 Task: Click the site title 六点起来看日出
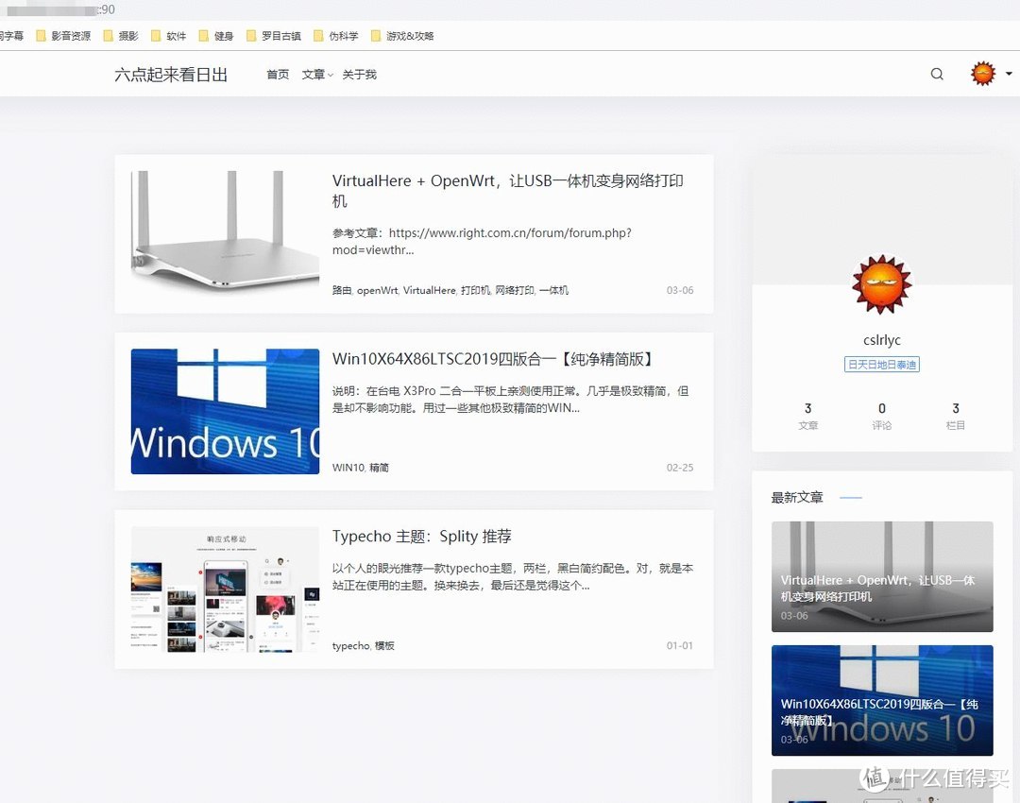pyautogui.click(x=171, y=75)
